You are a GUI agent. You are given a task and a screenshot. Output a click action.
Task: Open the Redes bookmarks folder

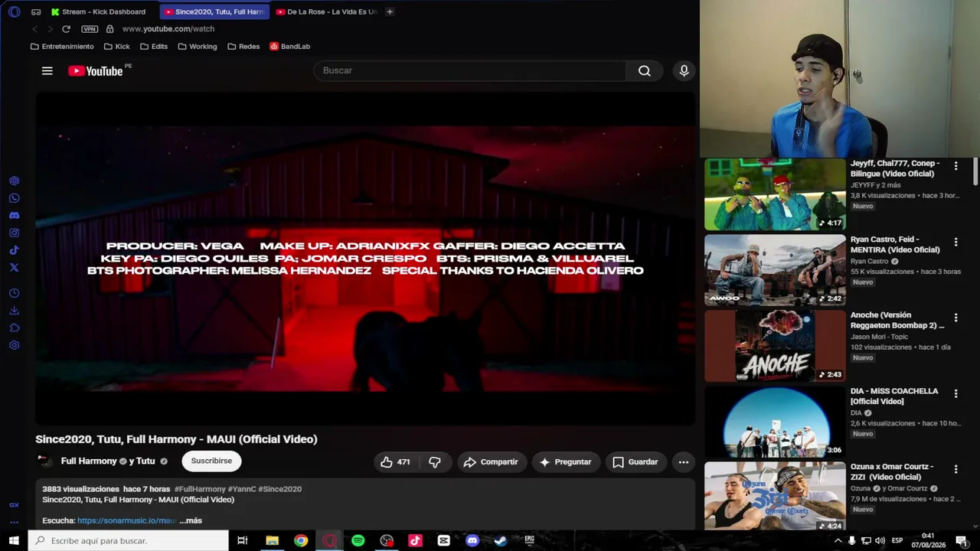click(243, 47)
